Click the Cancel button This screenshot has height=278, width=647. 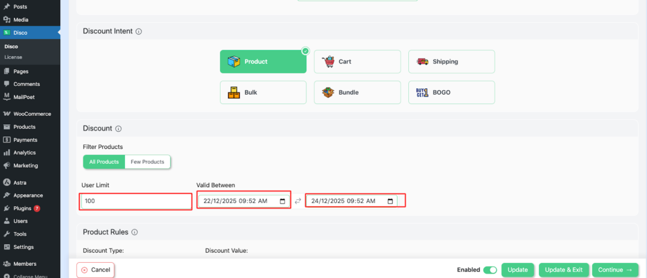(x=96, y=270)
